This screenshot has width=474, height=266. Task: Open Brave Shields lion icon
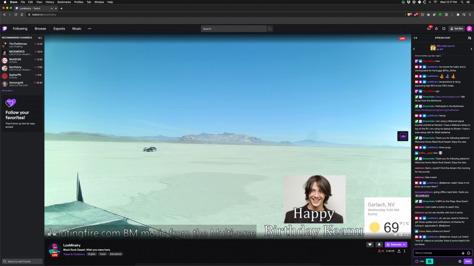point(409,15)
